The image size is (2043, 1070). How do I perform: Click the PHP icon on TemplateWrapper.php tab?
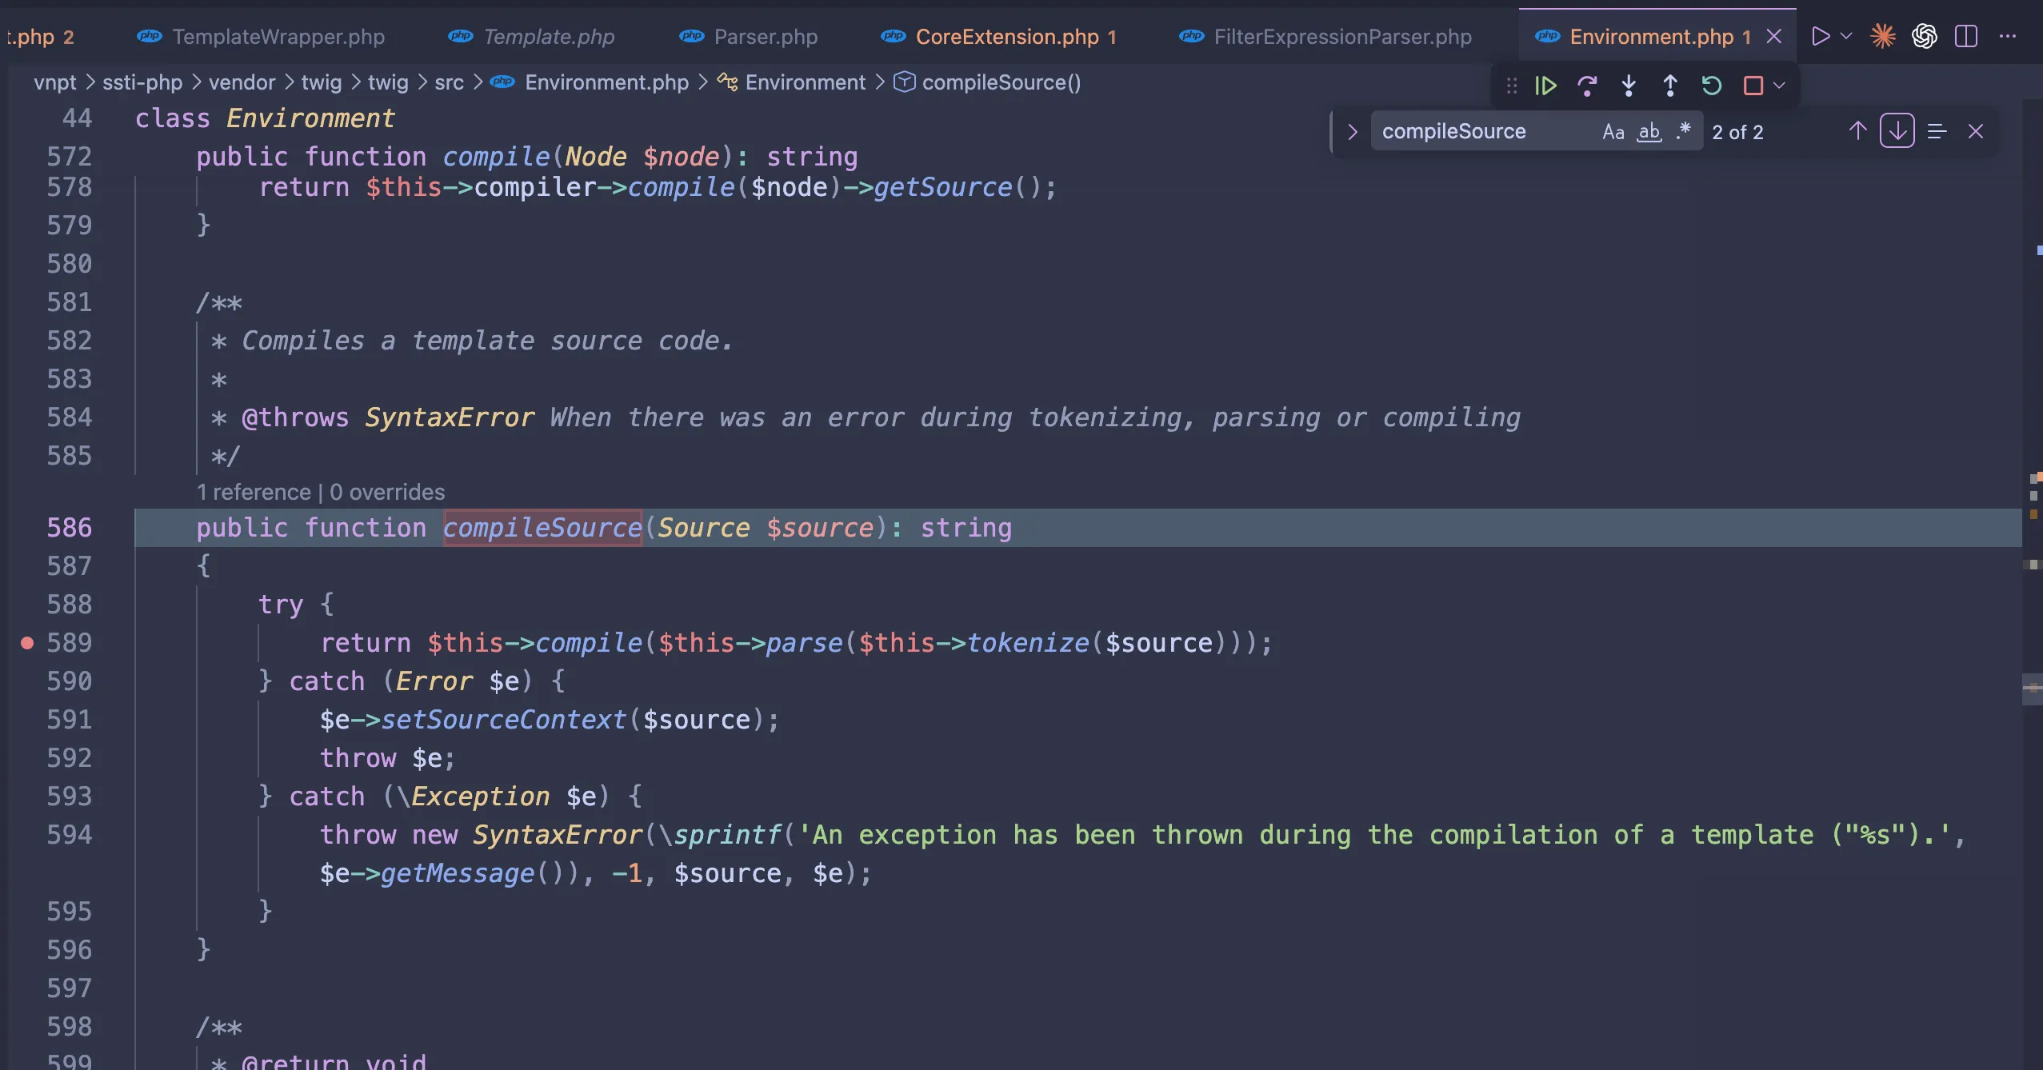(x=150, y=36)
